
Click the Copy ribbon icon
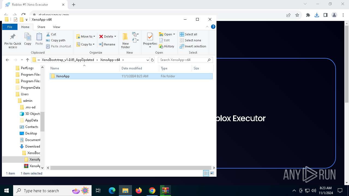[x=28, y=39]
